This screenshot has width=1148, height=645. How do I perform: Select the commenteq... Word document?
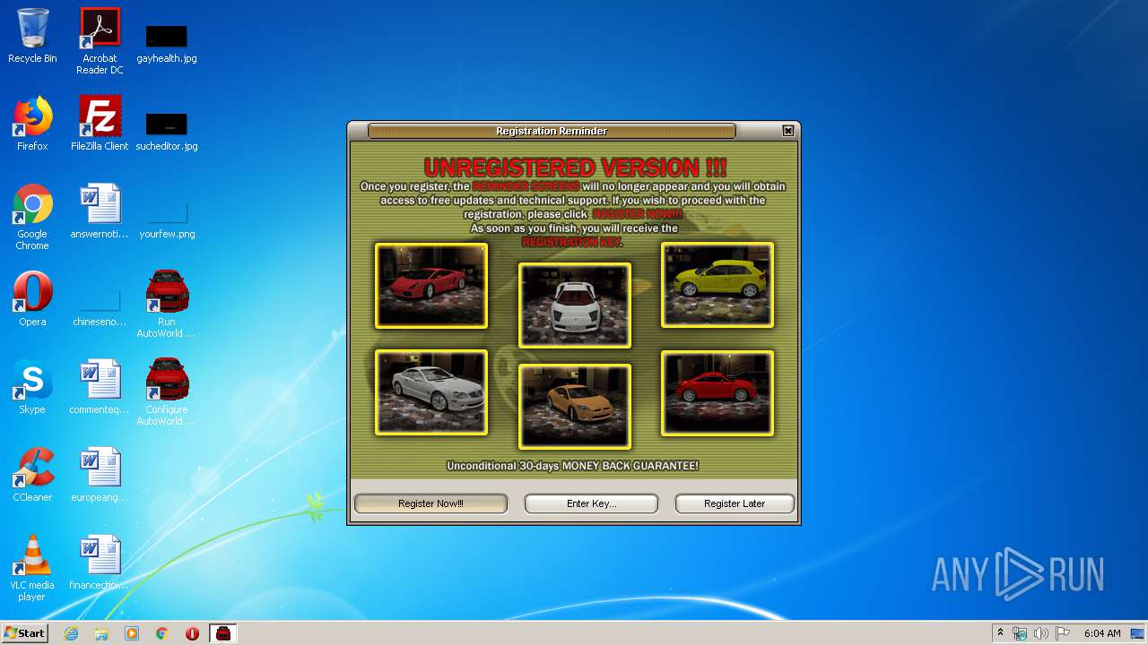(x=100, y=387)
